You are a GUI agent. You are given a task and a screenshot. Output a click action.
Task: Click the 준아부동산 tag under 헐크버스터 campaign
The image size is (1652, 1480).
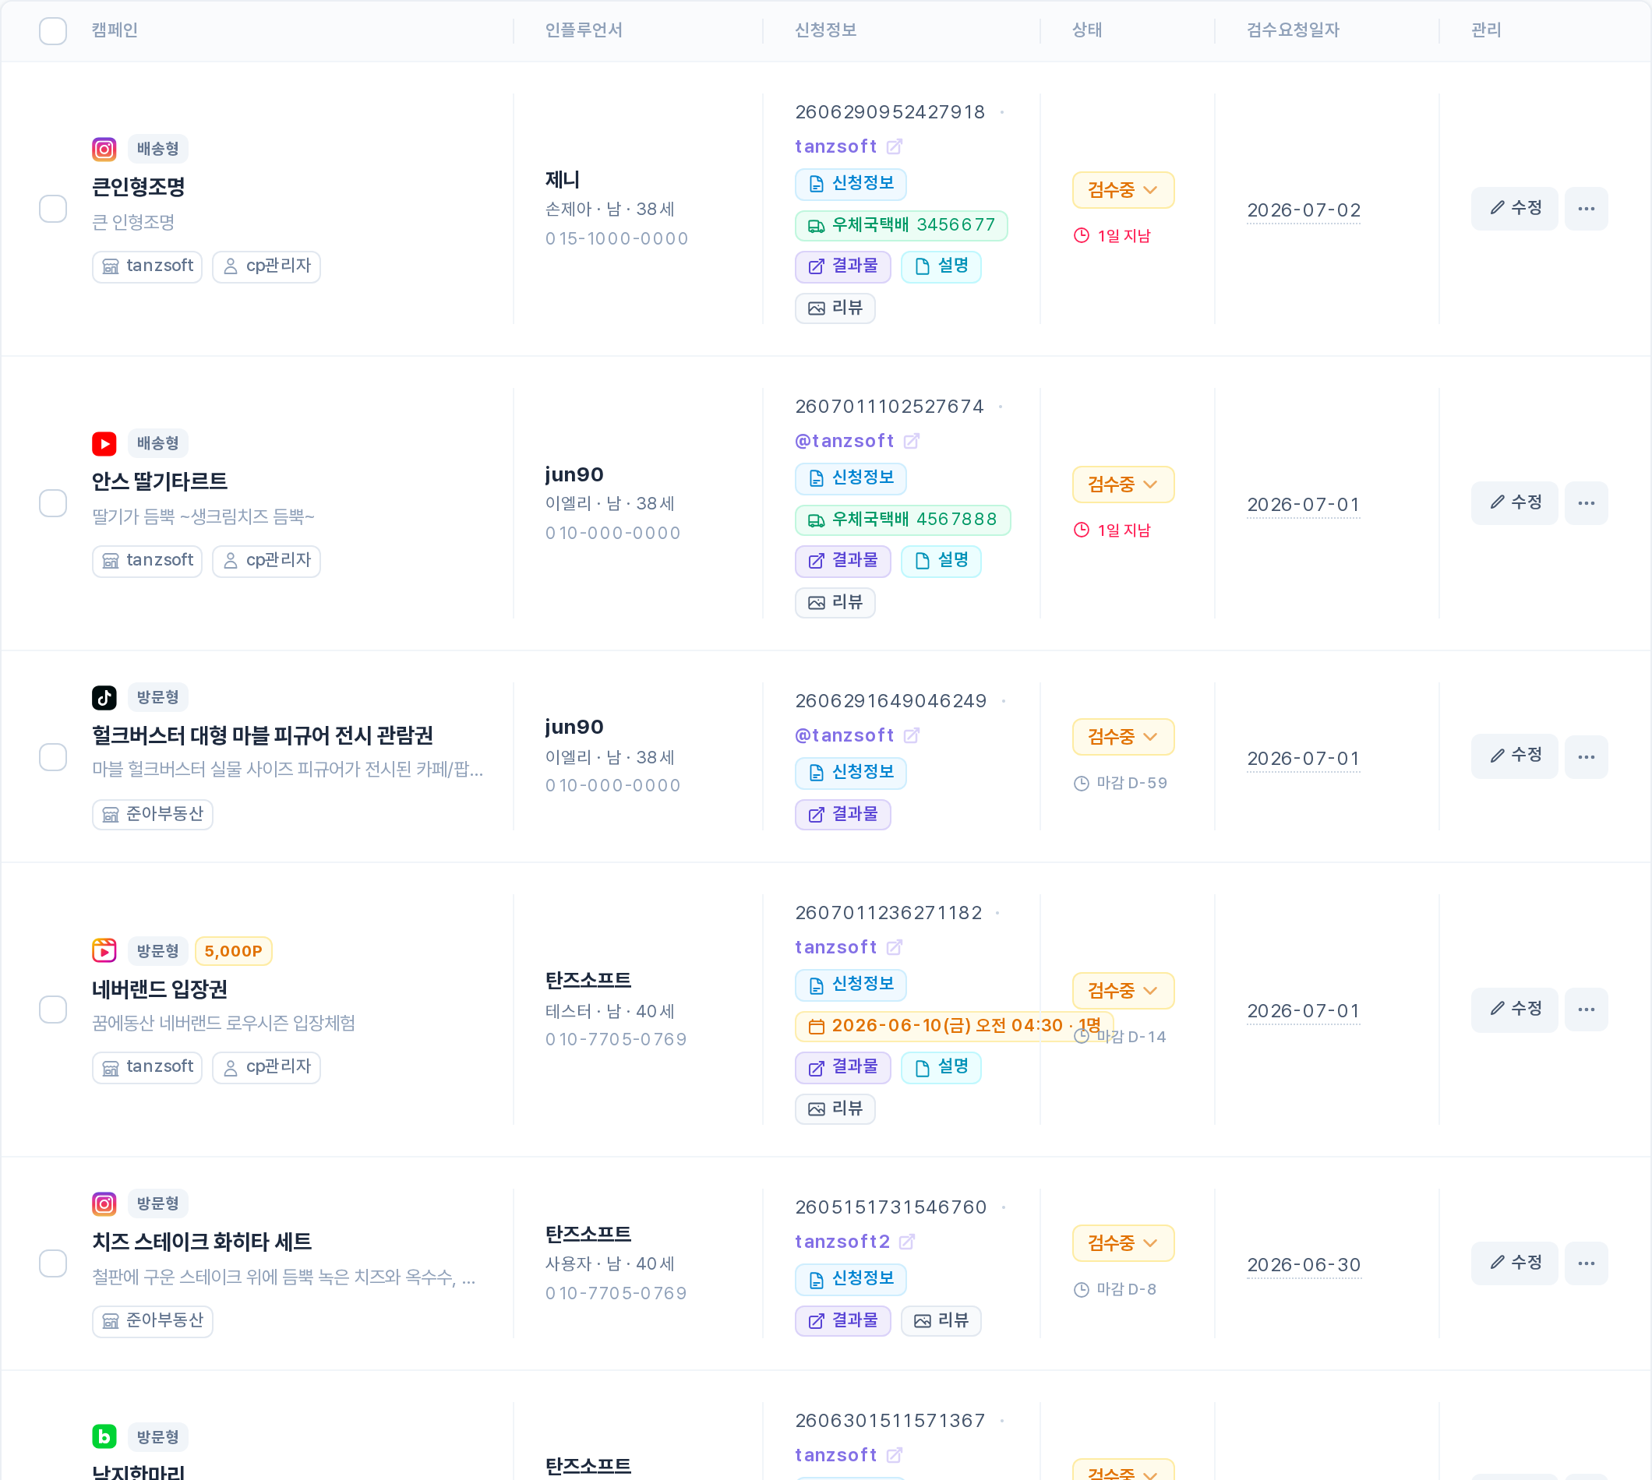click(x=153, y=815)
